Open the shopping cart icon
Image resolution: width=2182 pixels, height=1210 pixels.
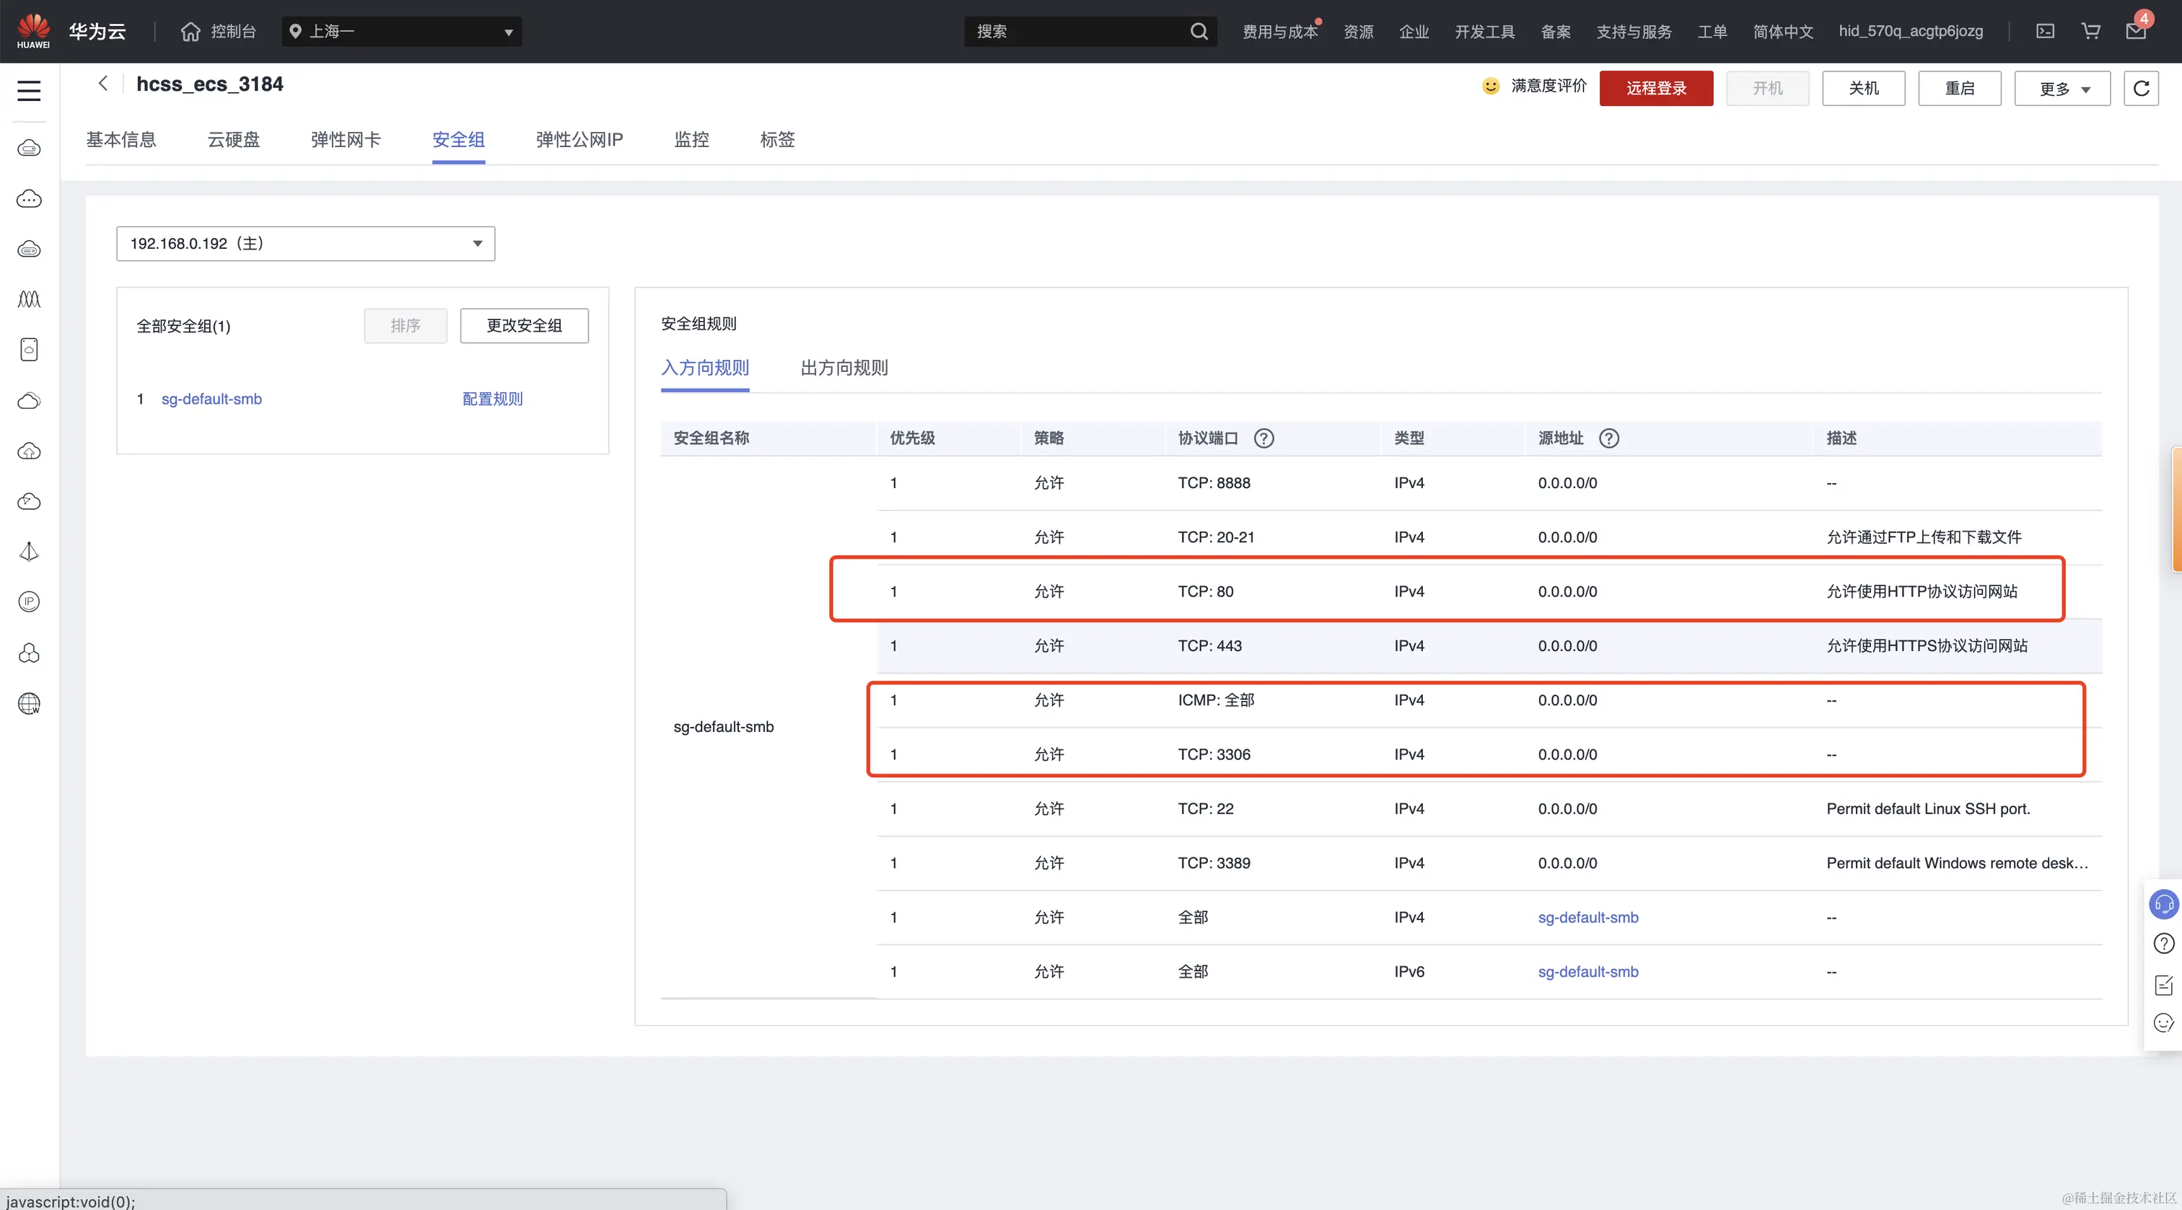point(2090,31)
